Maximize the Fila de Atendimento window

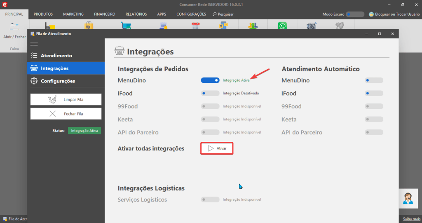pos(380,34)
